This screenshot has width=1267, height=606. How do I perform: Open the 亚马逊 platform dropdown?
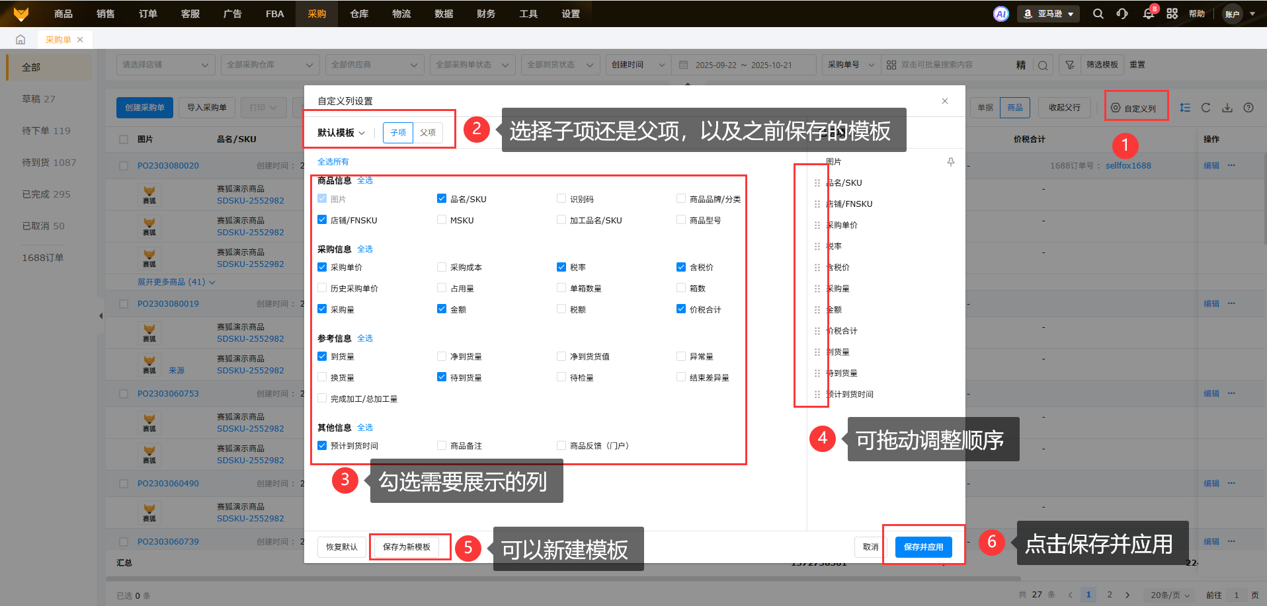pyautogui.click(x=1048, y=14)
